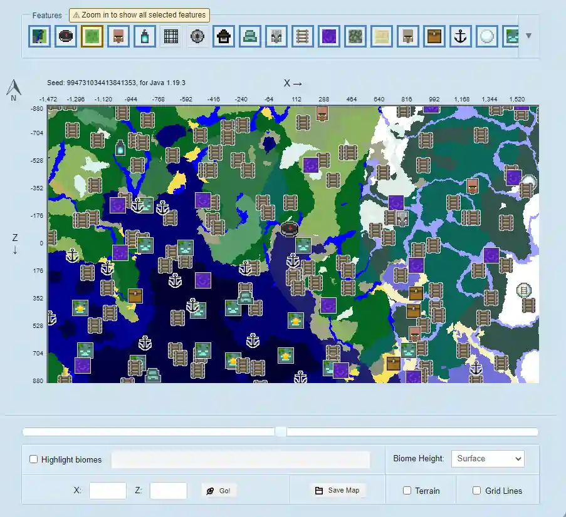
Task: Toggle the Ocean Monument feature icon
Action: pyautogui.click(x=250, y=36)
